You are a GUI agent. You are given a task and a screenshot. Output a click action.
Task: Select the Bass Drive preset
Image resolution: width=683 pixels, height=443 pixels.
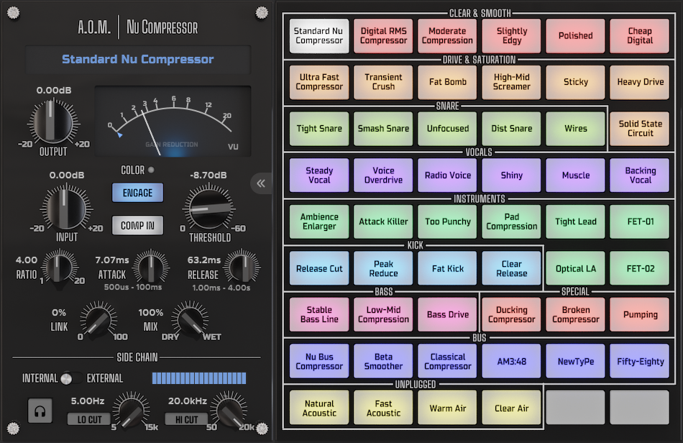447,314
